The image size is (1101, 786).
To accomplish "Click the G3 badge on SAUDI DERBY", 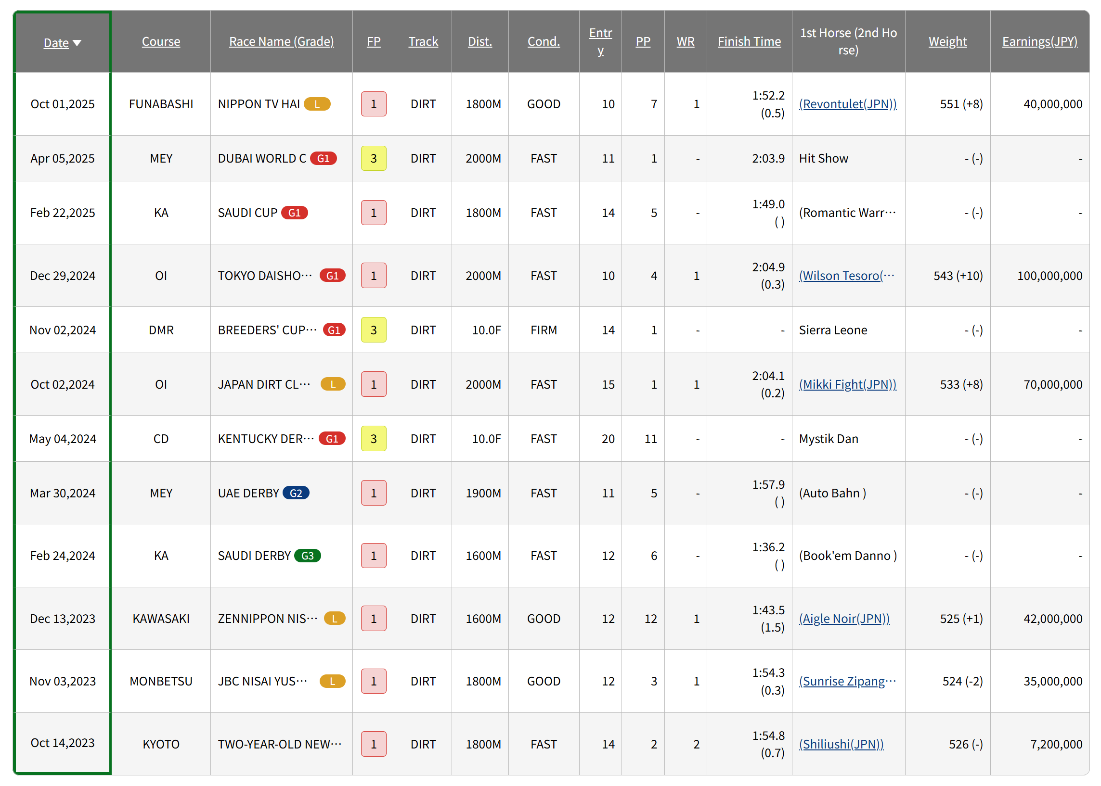I will (308, 556).
